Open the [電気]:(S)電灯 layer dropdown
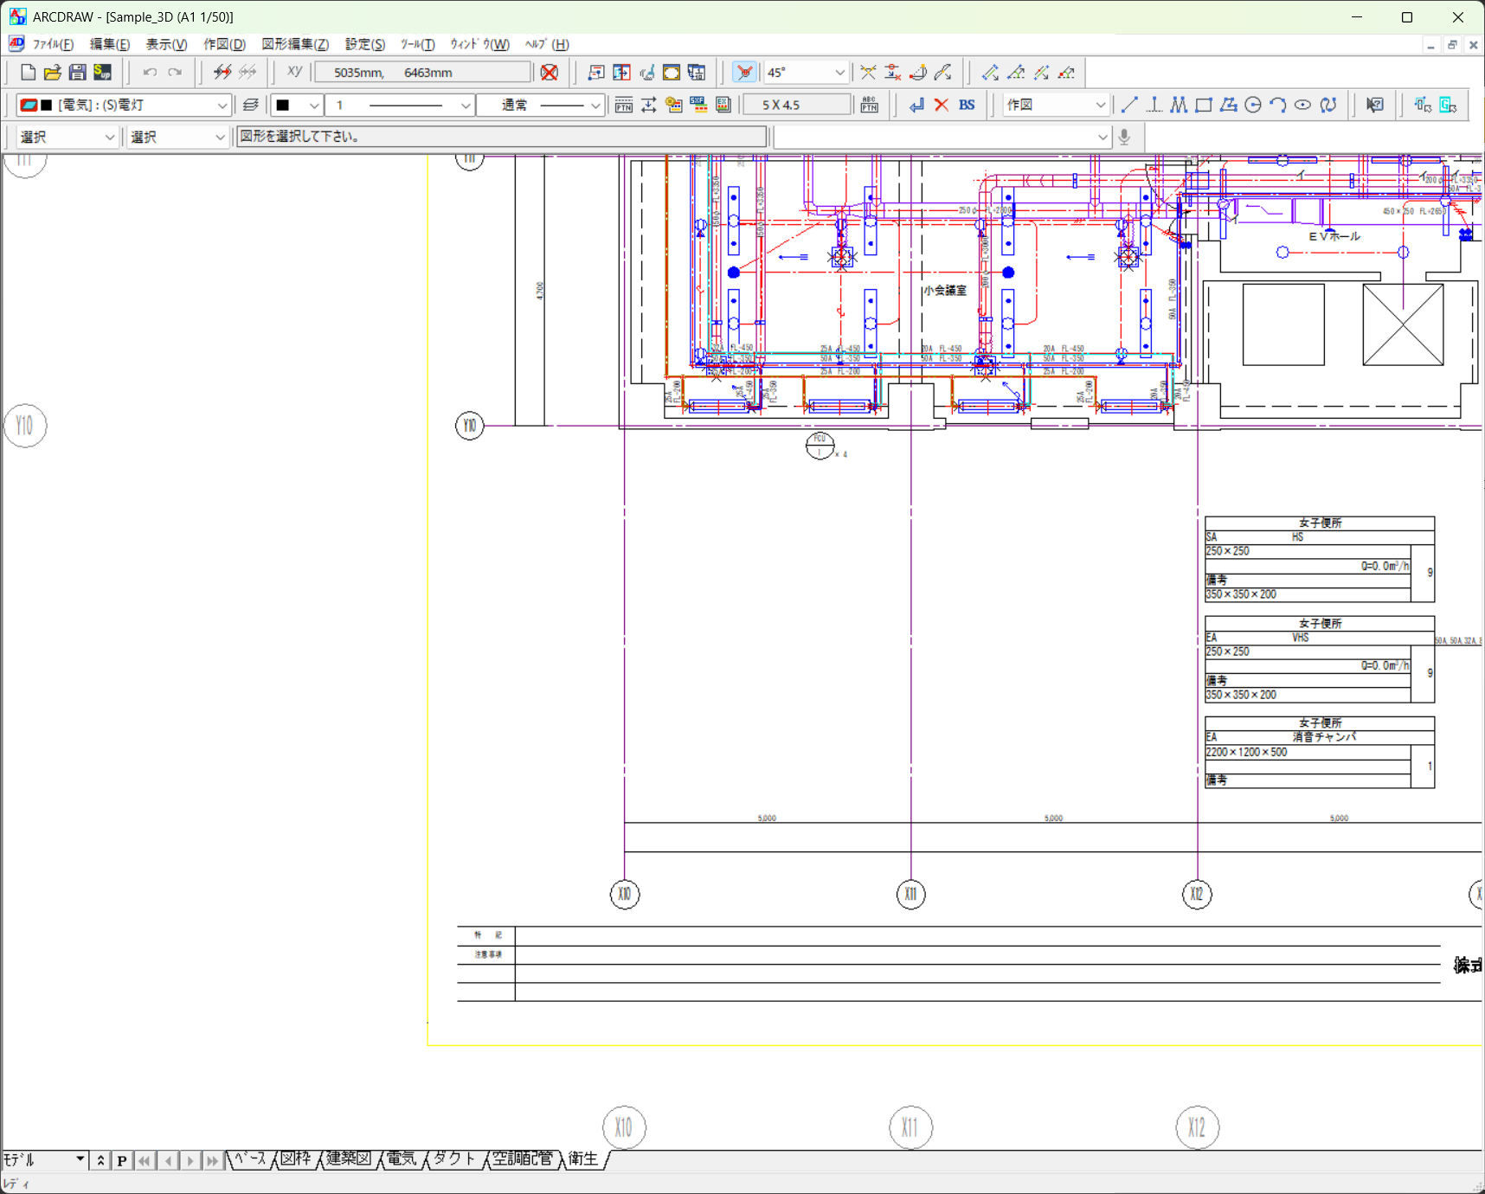The image size is (1485, 1194). click(222, 105)
